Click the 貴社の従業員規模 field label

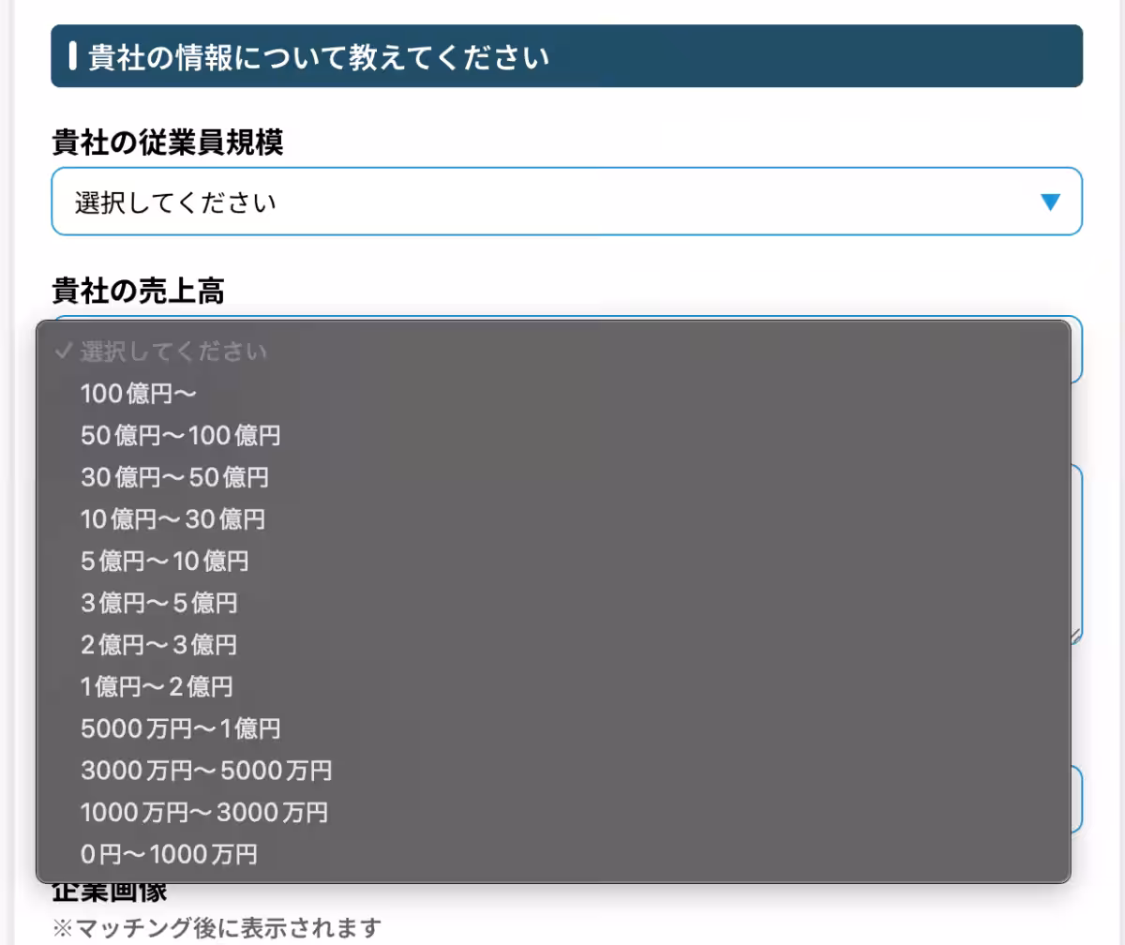(x=167, y=142)
